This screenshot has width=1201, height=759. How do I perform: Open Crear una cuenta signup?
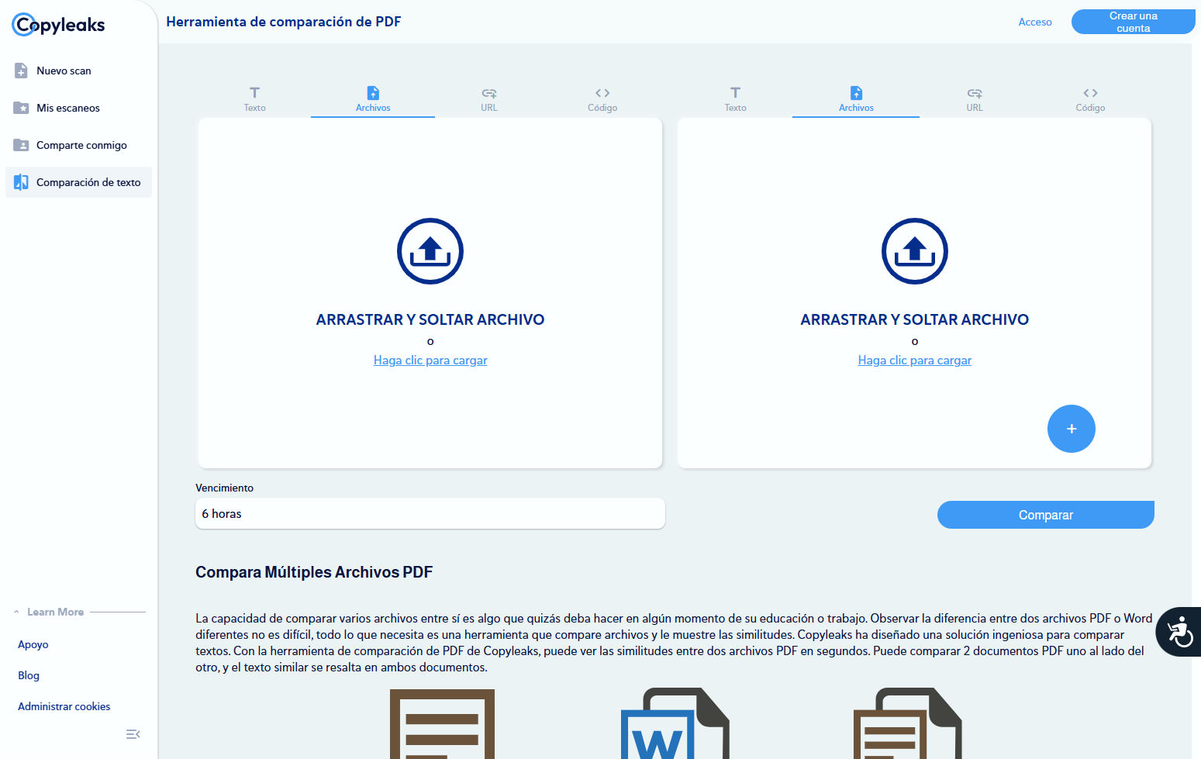click(1133, 22)
